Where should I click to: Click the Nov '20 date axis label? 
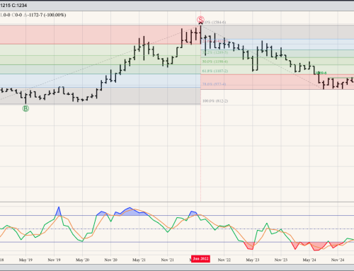coord(110,260)
